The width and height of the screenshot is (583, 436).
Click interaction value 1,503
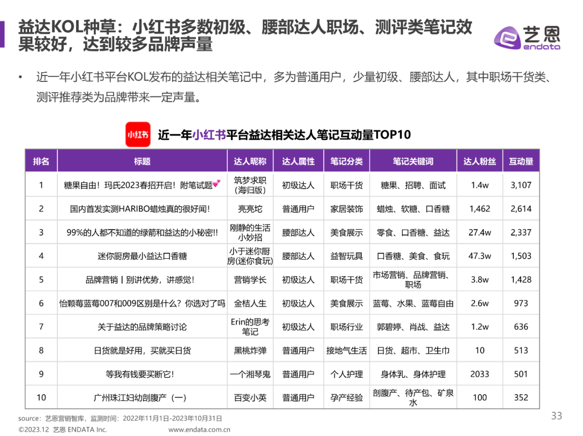[x=521, y=256]
